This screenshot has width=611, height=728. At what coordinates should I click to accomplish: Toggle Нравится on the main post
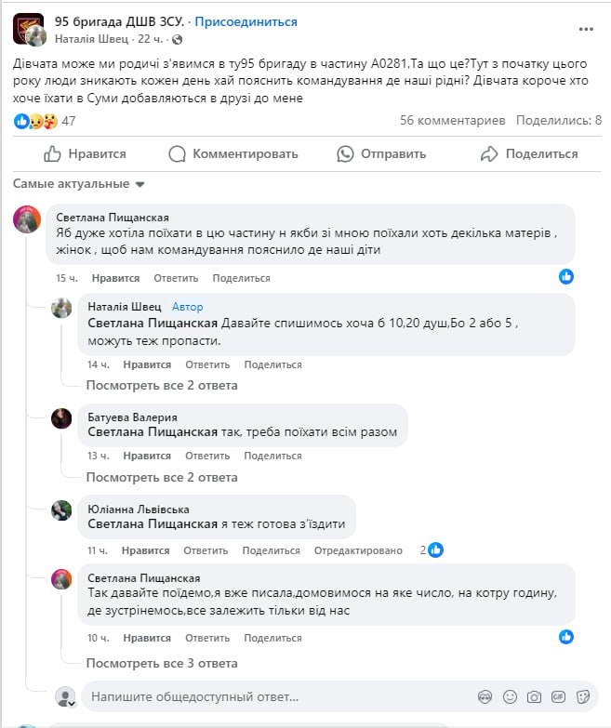[85, 153]
